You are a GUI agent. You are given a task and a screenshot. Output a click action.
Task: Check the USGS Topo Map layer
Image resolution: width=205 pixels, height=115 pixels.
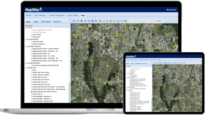click(x=31, y=42)
